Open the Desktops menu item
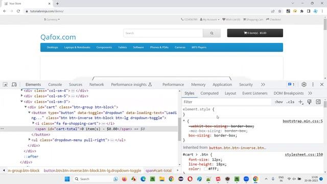Viewport: 327px width, 184px height. tap(52, 48)
